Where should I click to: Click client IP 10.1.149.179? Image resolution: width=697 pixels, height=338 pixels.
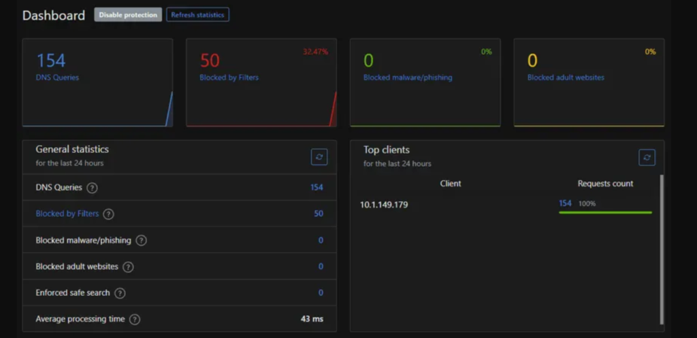[x=384, y=205]
